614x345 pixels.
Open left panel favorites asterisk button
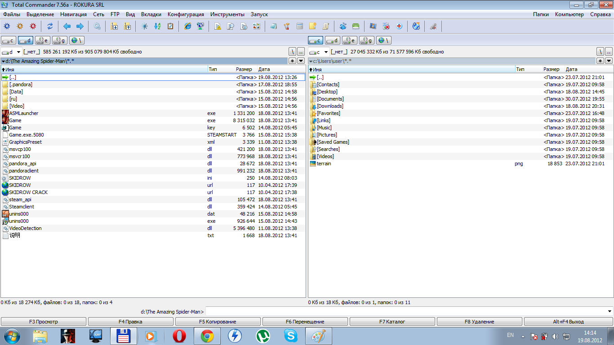pyautogui.click(x=293, y=61)
